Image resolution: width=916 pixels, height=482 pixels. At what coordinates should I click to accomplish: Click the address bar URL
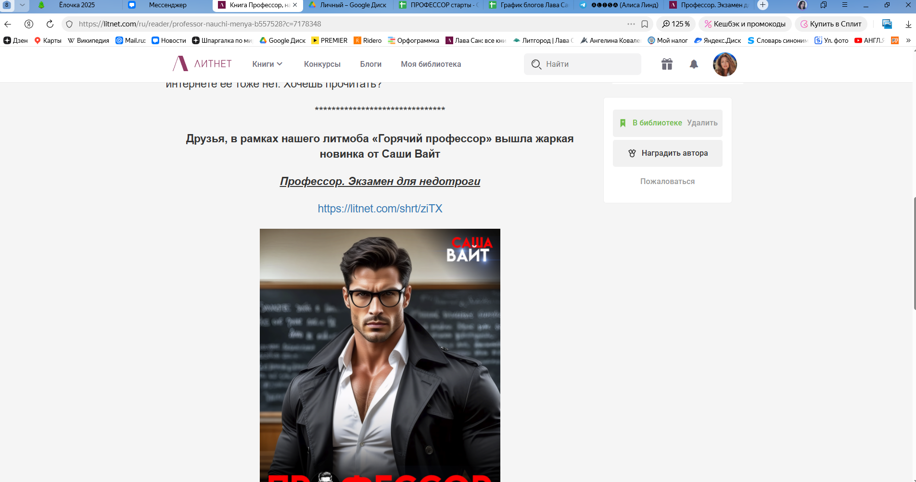coord(200,24)
